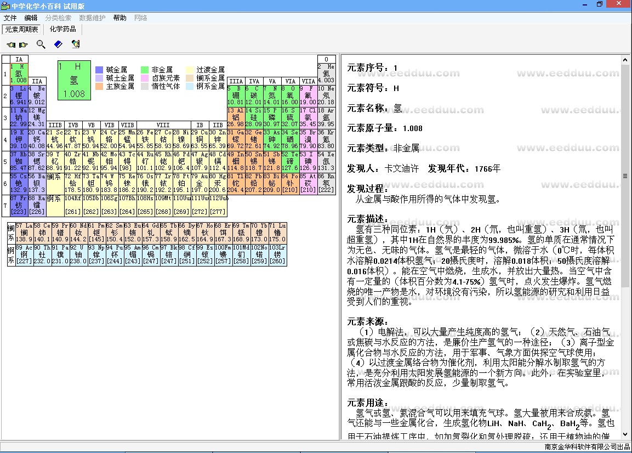
Task: Select the radon (86 Rn 氡) cell
Action: pyautogui.click(x=327, y=183)
